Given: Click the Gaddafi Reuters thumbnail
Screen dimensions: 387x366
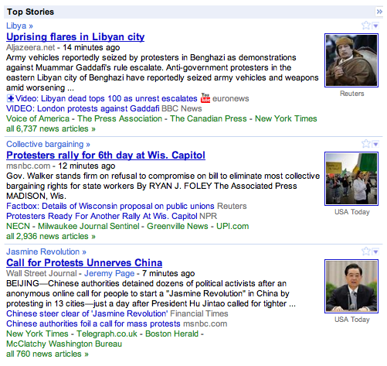Looking at the screenshot, I should tap(351, 60).
